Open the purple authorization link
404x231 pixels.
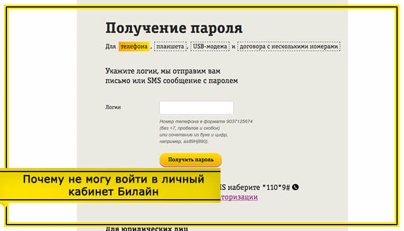coord(240,197)
